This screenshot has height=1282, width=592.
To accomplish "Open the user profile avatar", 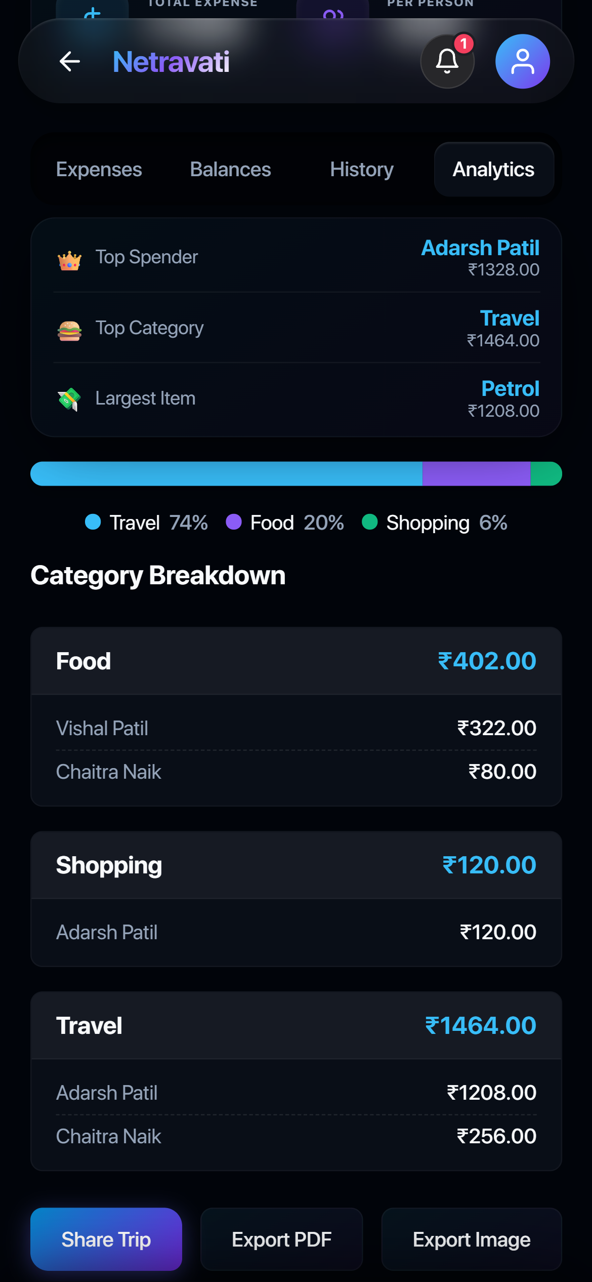I will pyautogui.click(x=522, y=62).
